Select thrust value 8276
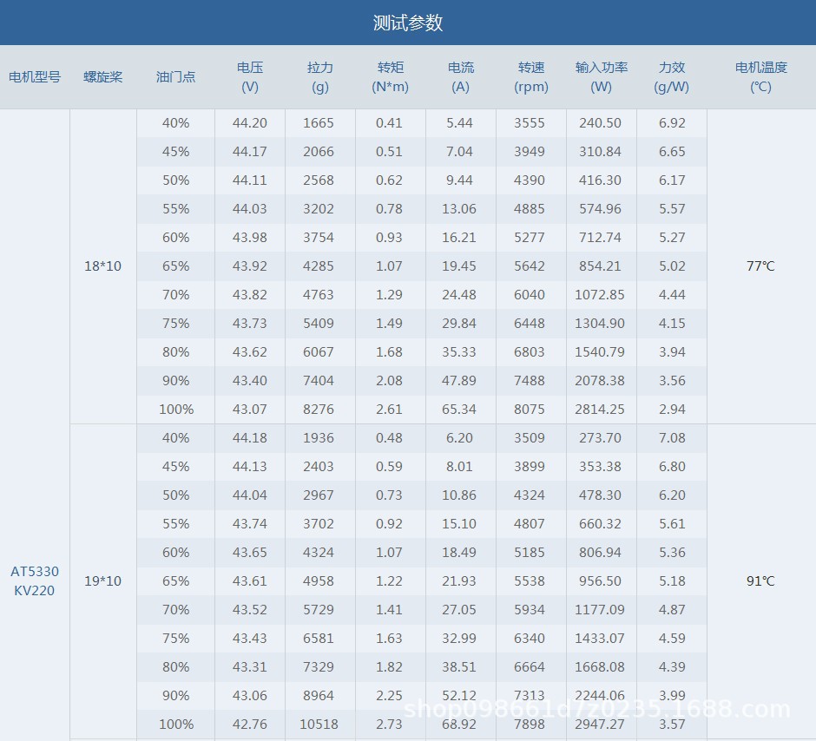Screen dimensions: 816x741 [319, 410]
